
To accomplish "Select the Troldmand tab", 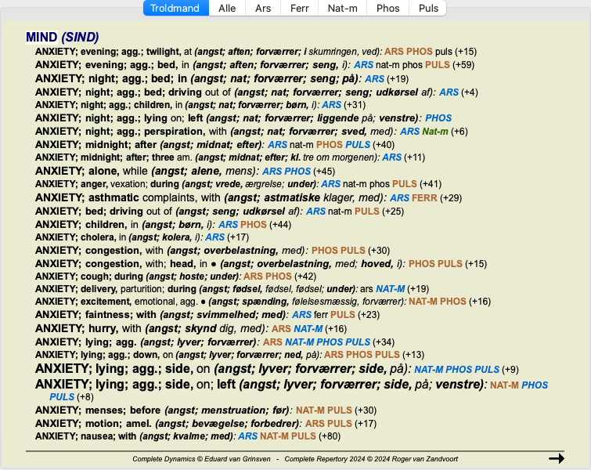I will (175, 8).
